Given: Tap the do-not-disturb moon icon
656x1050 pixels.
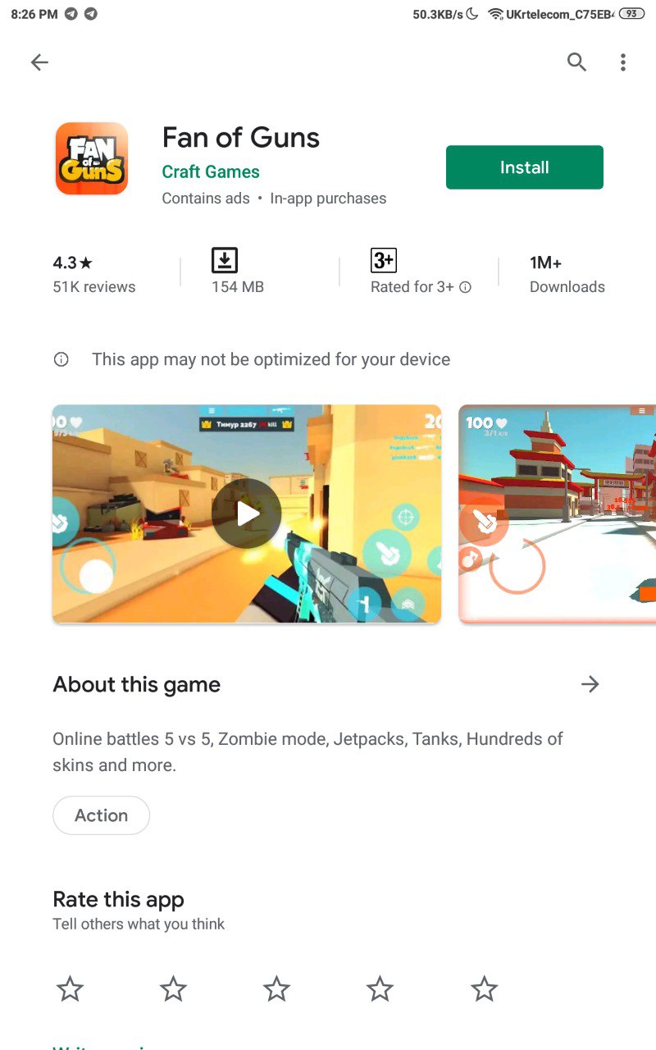Looking at the screenshot, I should tap(472, 14).
